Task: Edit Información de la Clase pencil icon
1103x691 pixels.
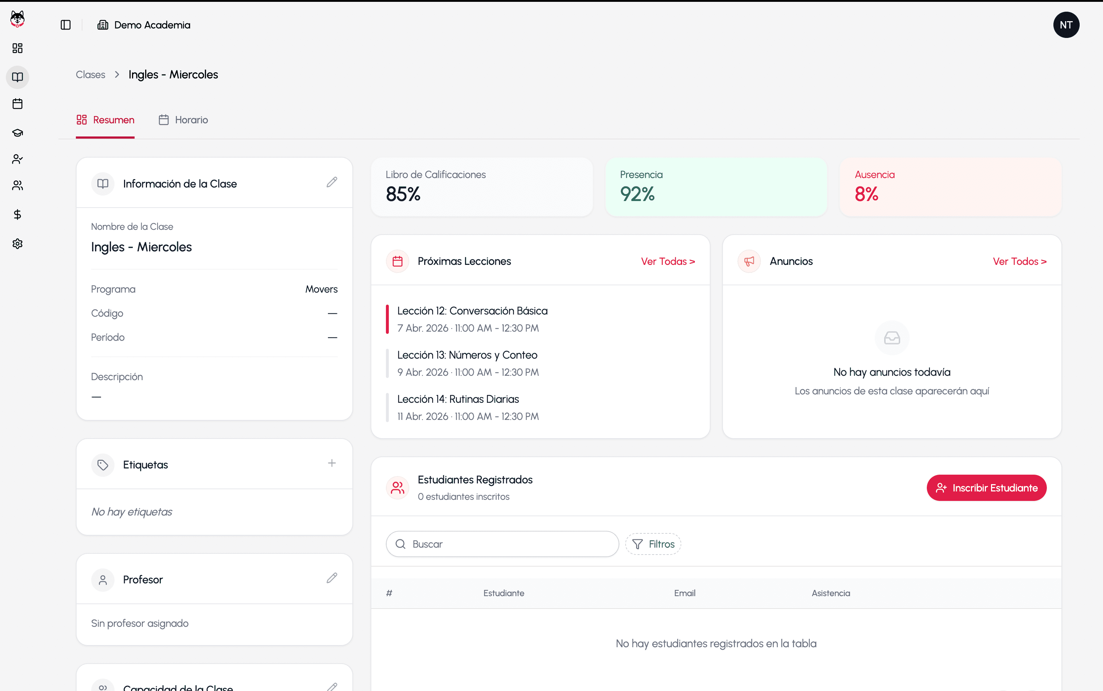Action: [332, 182]
